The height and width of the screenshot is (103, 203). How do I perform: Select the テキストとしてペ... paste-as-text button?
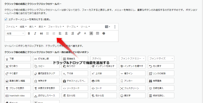point(75,81)
